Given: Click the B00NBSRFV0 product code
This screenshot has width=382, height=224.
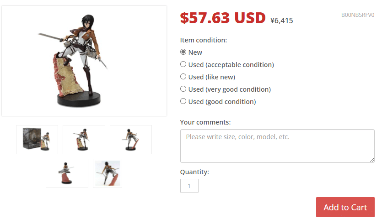Looking at the screenshot, I should (358, 15).
